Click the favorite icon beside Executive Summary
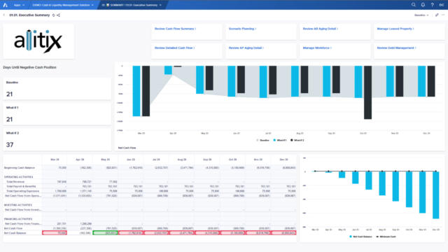The width and height of the screenshot is (448, 252). coord(53,15)
